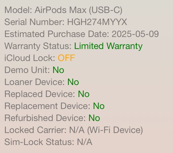Click the Demo Unit label

(27, 70)
